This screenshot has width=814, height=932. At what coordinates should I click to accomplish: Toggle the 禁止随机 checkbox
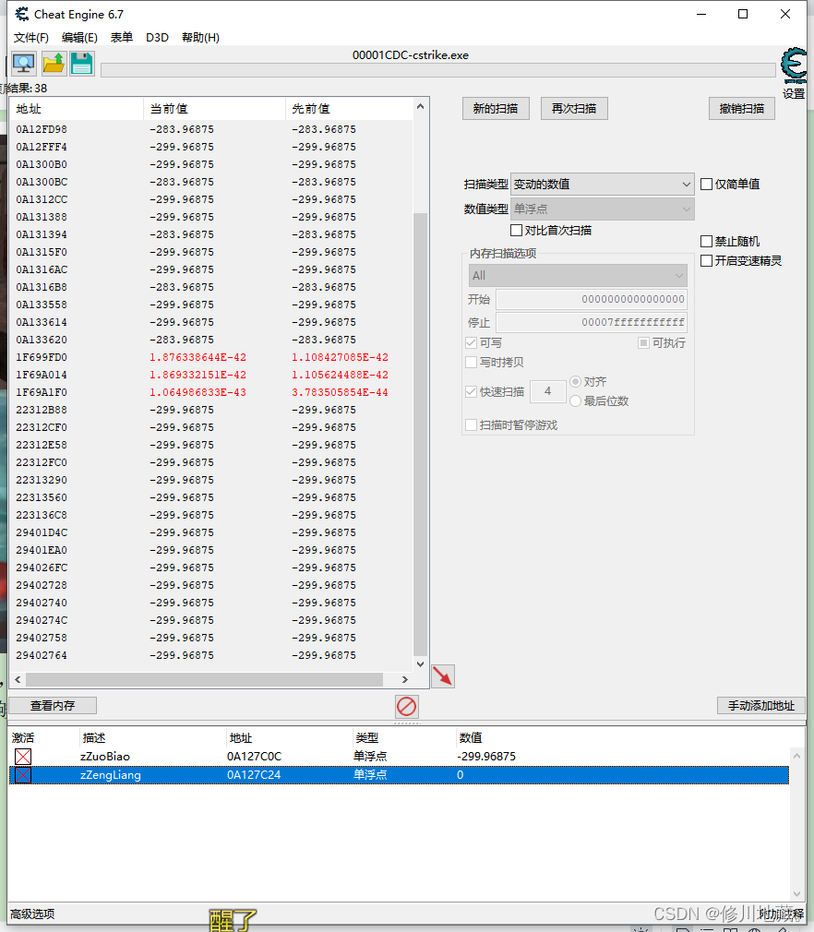click(706, 242)
